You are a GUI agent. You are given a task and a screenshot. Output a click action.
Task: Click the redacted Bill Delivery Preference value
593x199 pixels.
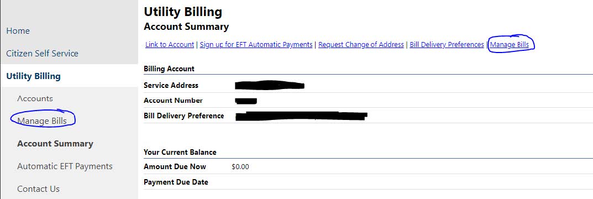[x=301, y=116]
